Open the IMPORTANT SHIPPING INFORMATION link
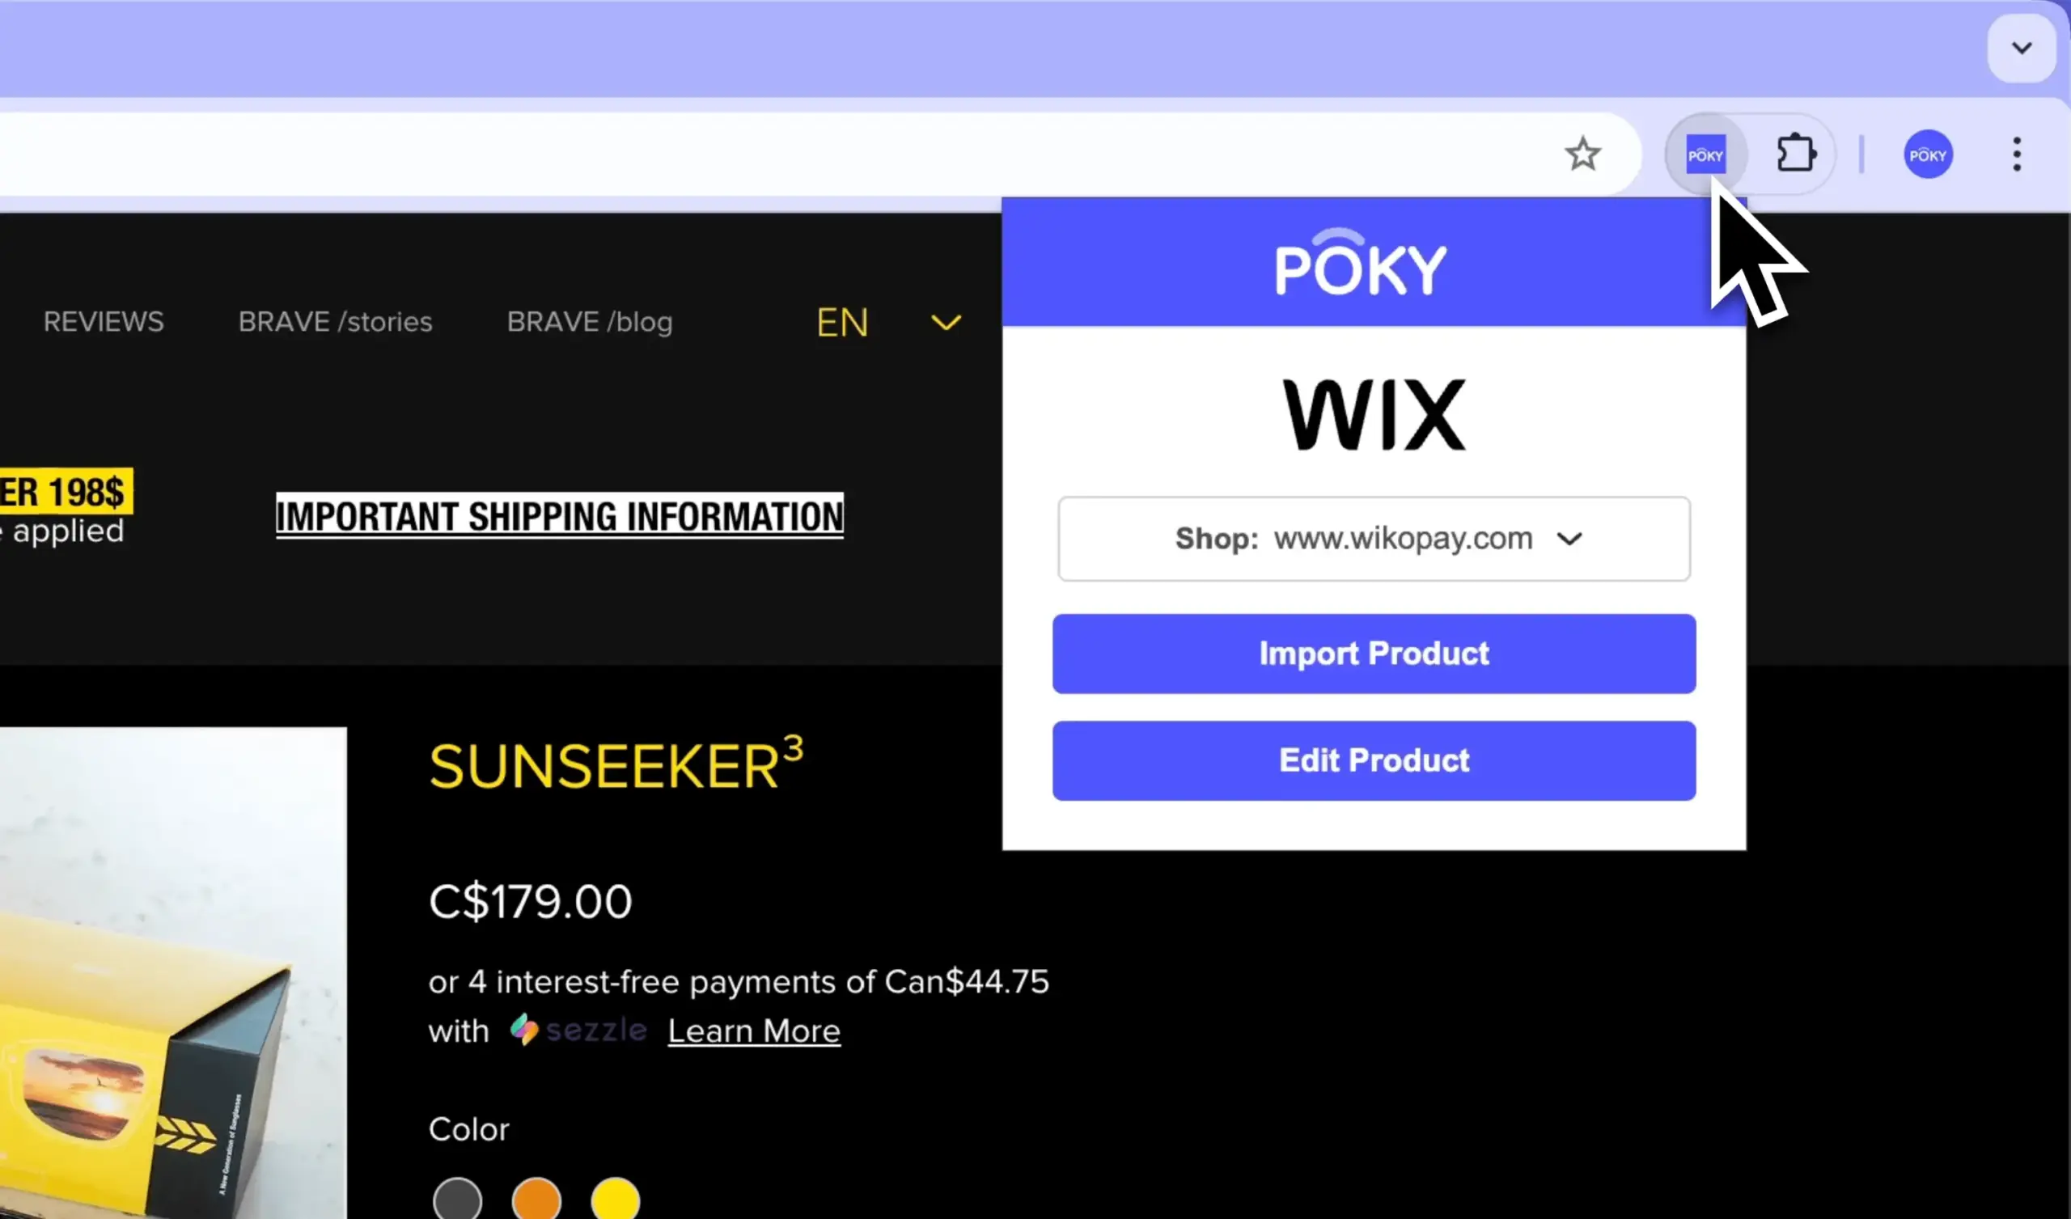The image size is (2071, 1219). [559, 516]
